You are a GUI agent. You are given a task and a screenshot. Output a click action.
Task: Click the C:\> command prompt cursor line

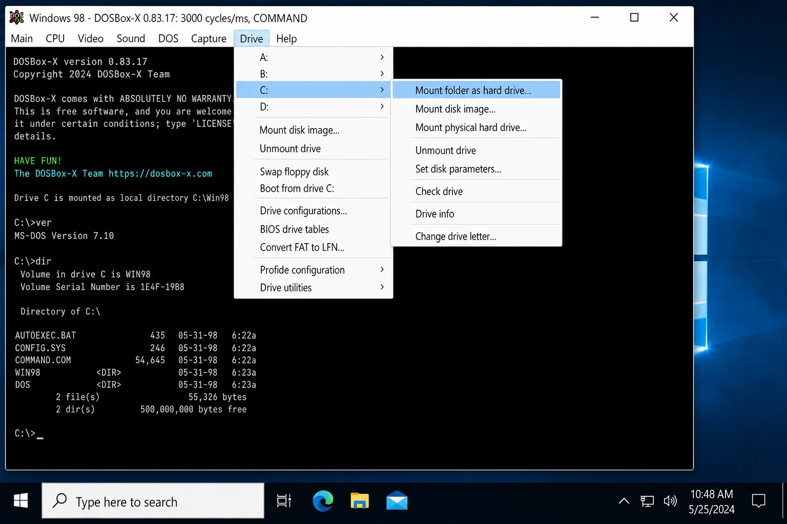tap(29, 433)
